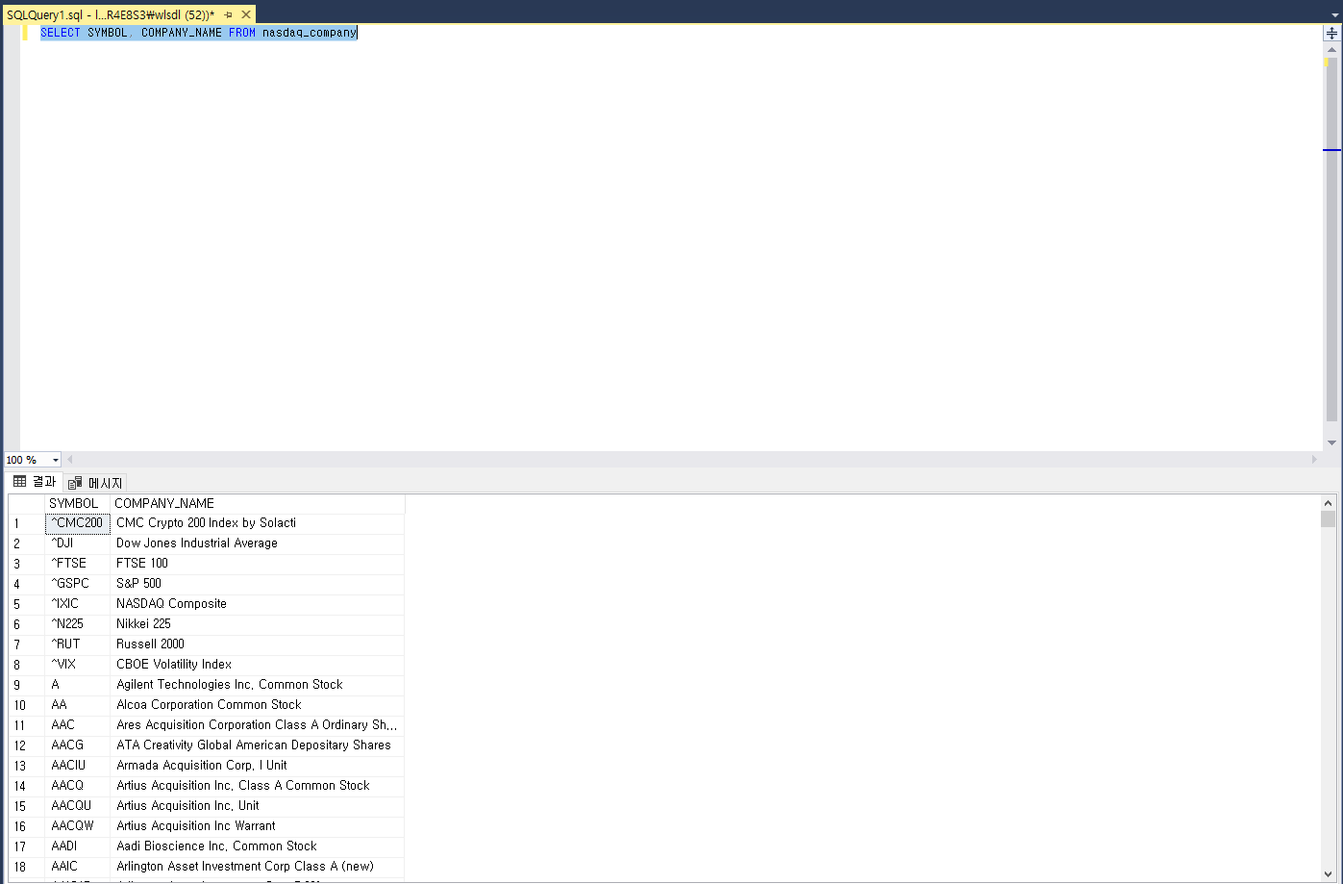Pin the SQLQuery1.sql tab

pyautogui.click(x=229, y=14)
